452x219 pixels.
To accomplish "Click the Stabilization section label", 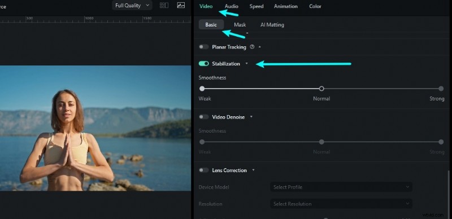I will coord(226,64).
